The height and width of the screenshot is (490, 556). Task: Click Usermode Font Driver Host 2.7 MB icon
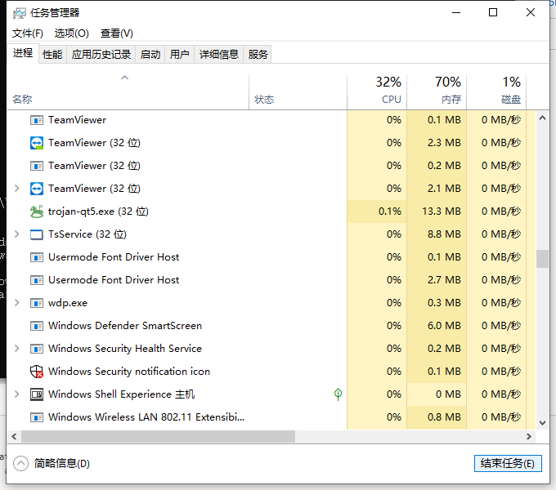click(37, 280)
